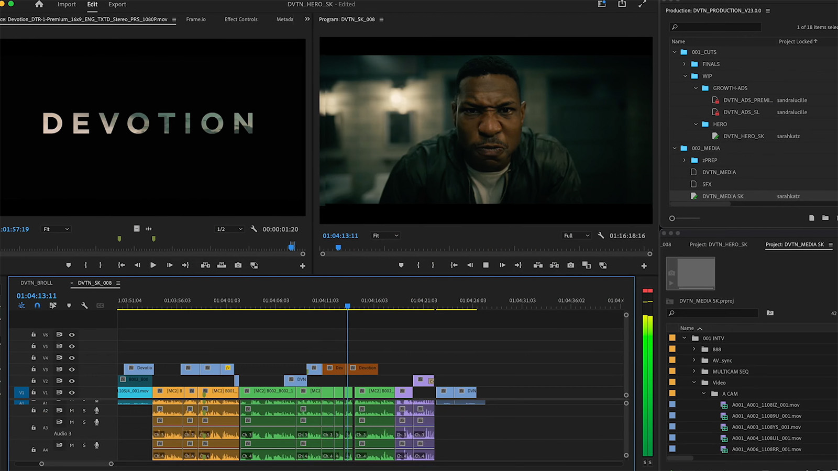Solo audio track A4
The image size is (838, 471).
tap(84, 445)
